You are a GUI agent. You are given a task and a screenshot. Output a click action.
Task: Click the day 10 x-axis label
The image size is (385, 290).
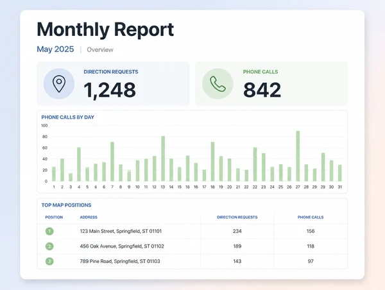pyautogui.click(x=137, y=187)
